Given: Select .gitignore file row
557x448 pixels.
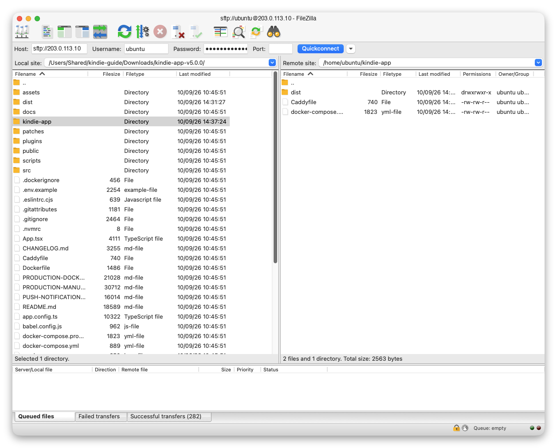Looking at the screenshot, I should tap(121, 219).
